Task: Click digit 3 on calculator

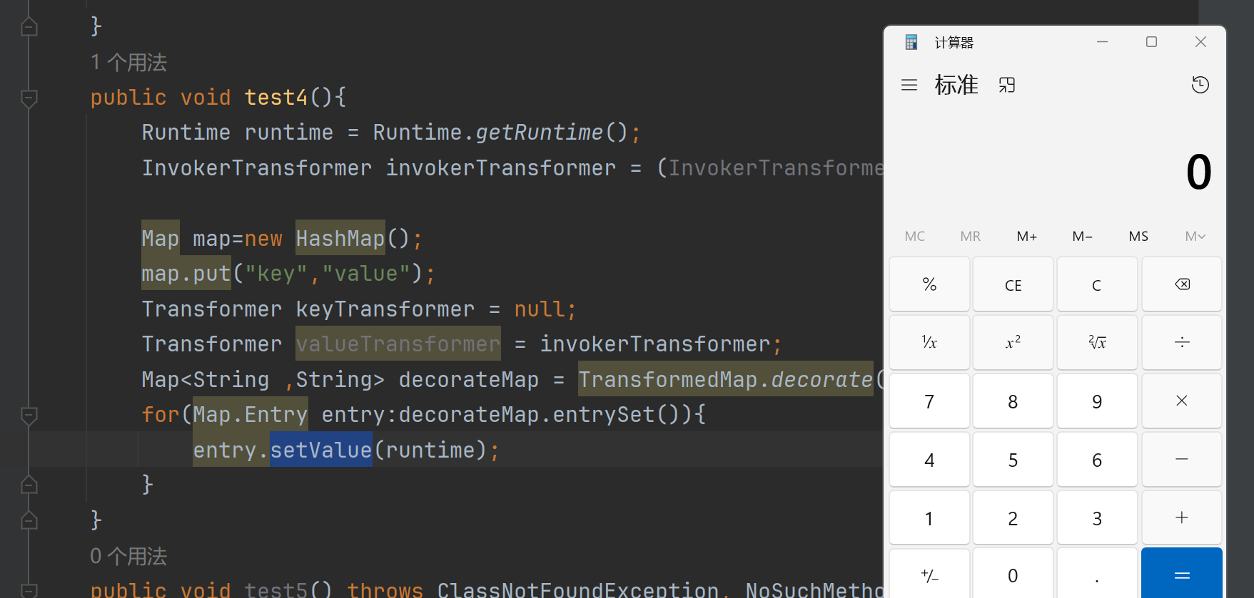Action: point(1097,518)
